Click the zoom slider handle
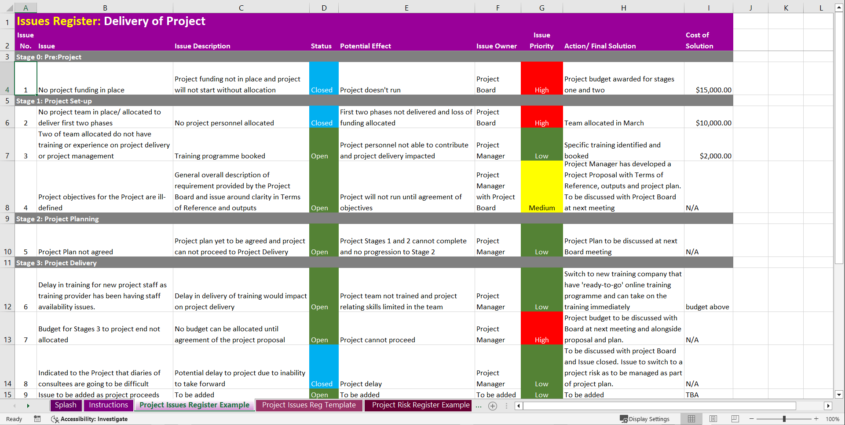This screenshot has width=845, height=425. coord(784,419)
